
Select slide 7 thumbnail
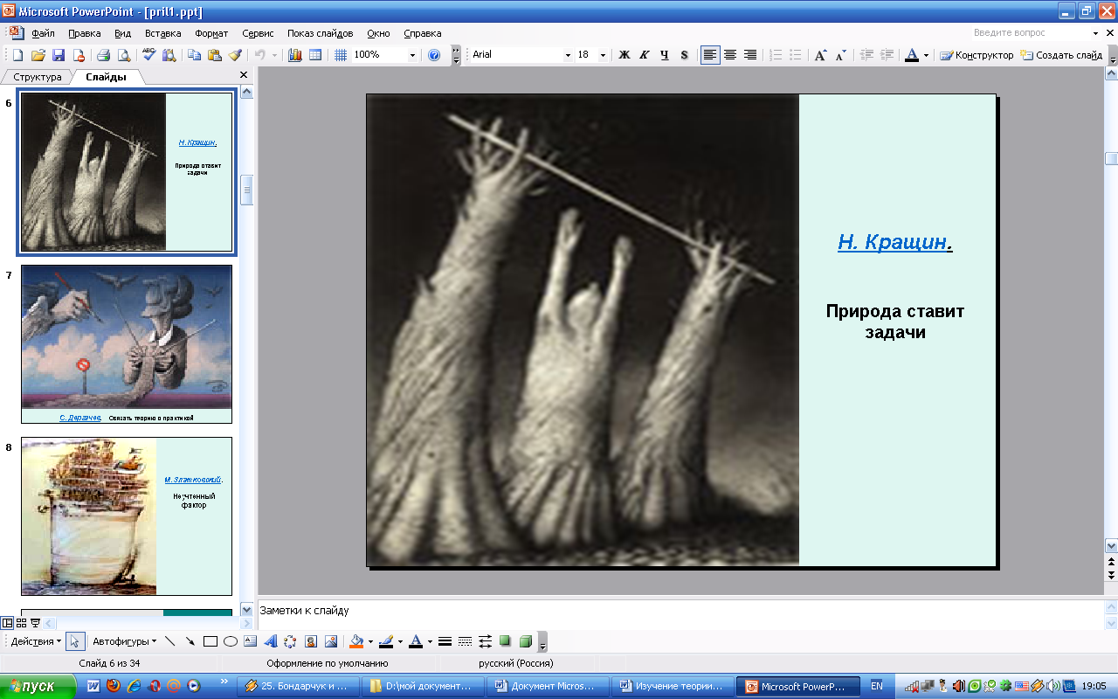127,344
